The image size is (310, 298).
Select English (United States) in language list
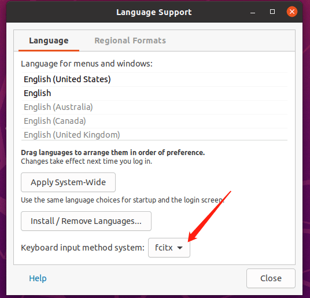point(154,79)
